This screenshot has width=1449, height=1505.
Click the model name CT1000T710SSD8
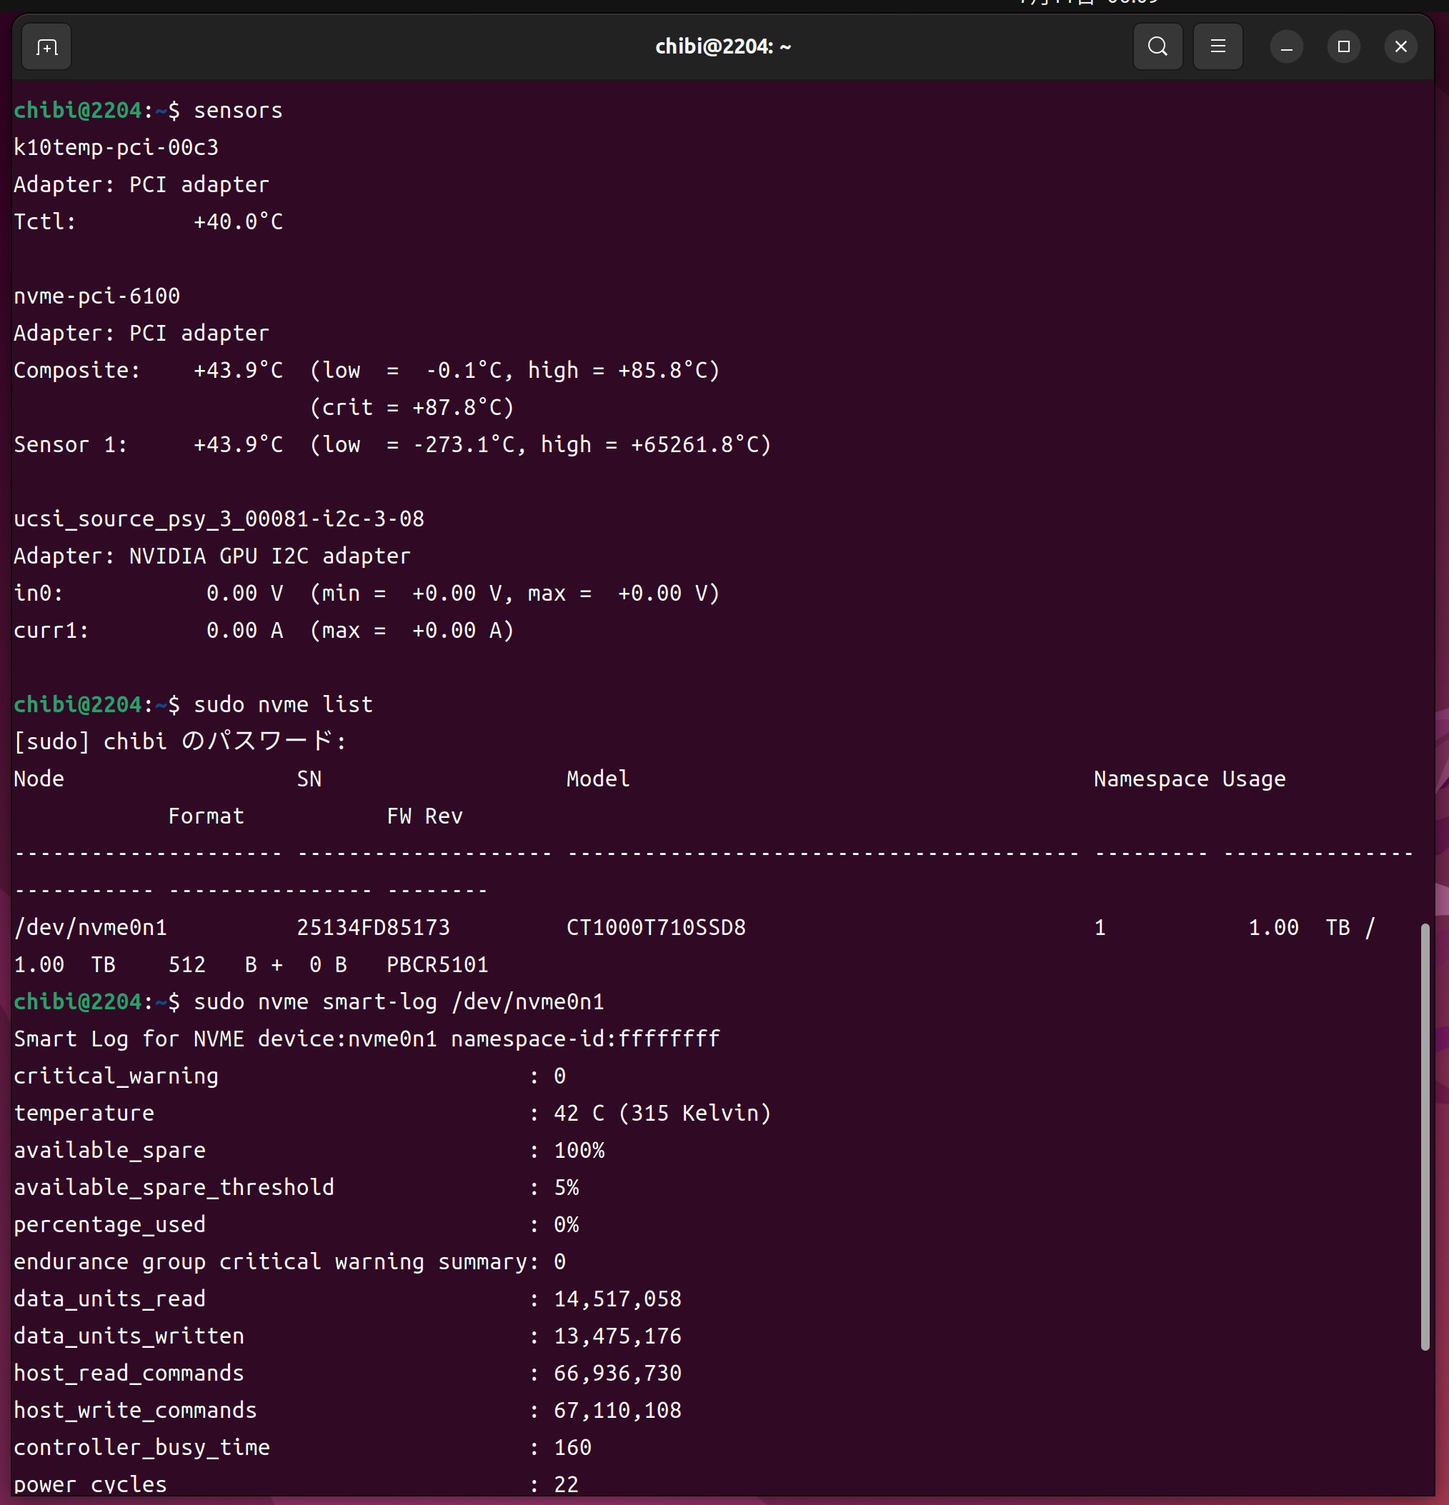(x=656, y=928)
